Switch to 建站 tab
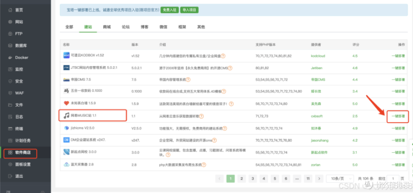 tap(88, 27)
